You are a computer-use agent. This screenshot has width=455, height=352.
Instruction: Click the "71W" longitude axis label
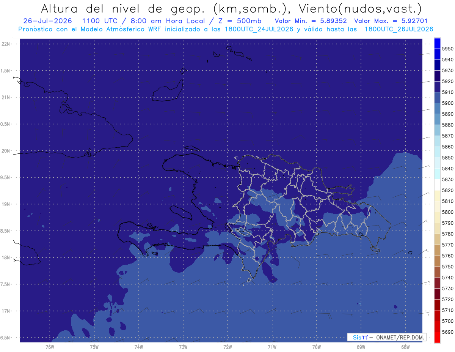272,347
